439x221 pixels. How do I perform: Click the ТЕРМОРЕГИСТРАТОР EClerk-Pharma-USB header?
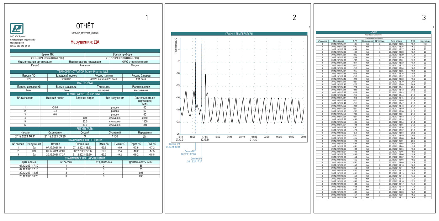coord(85,72)
